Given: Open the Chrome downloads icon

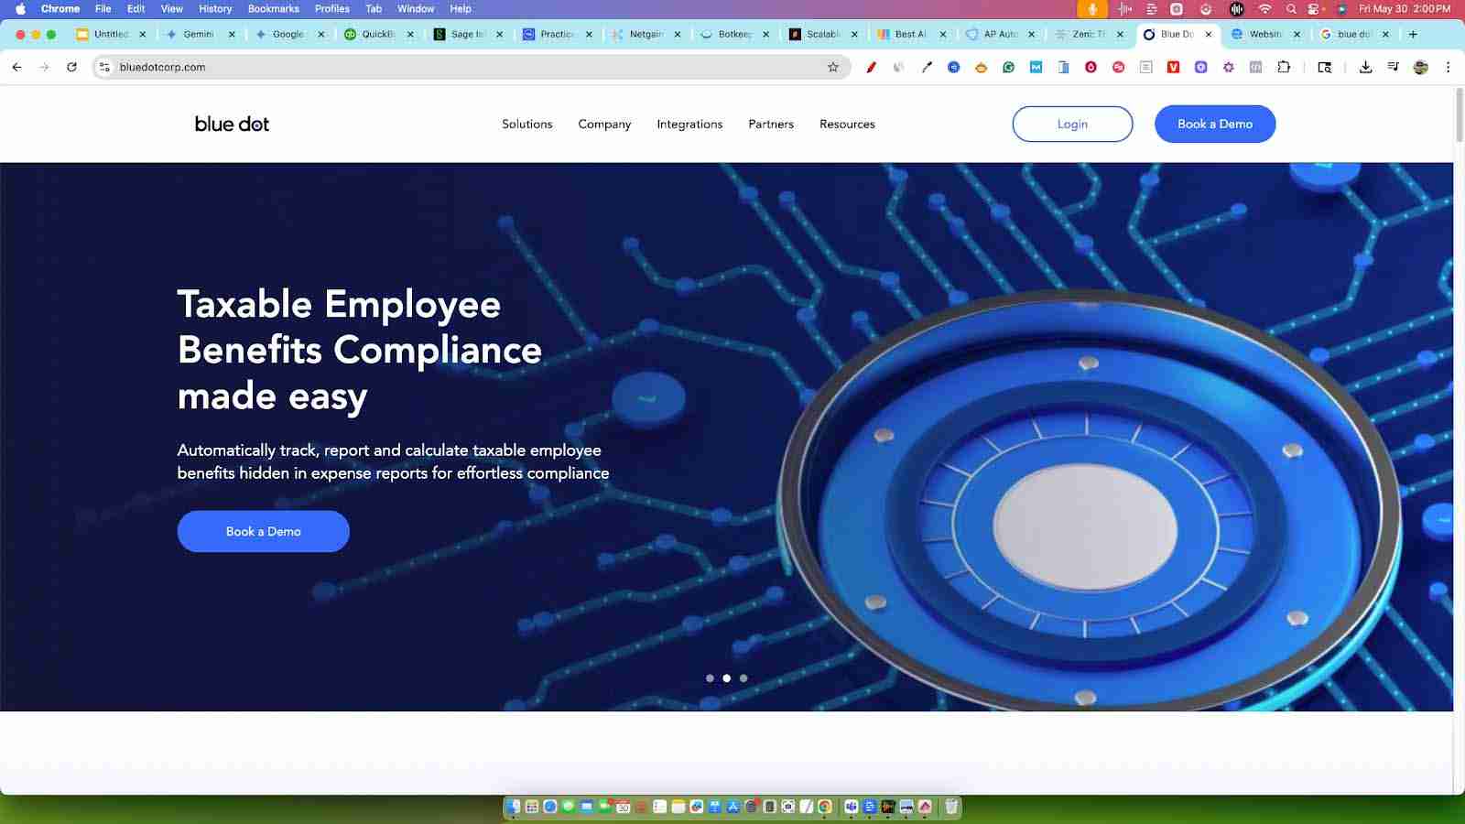Looking at the screenshot, I should pyautogui.click(x=1365, y=67).
